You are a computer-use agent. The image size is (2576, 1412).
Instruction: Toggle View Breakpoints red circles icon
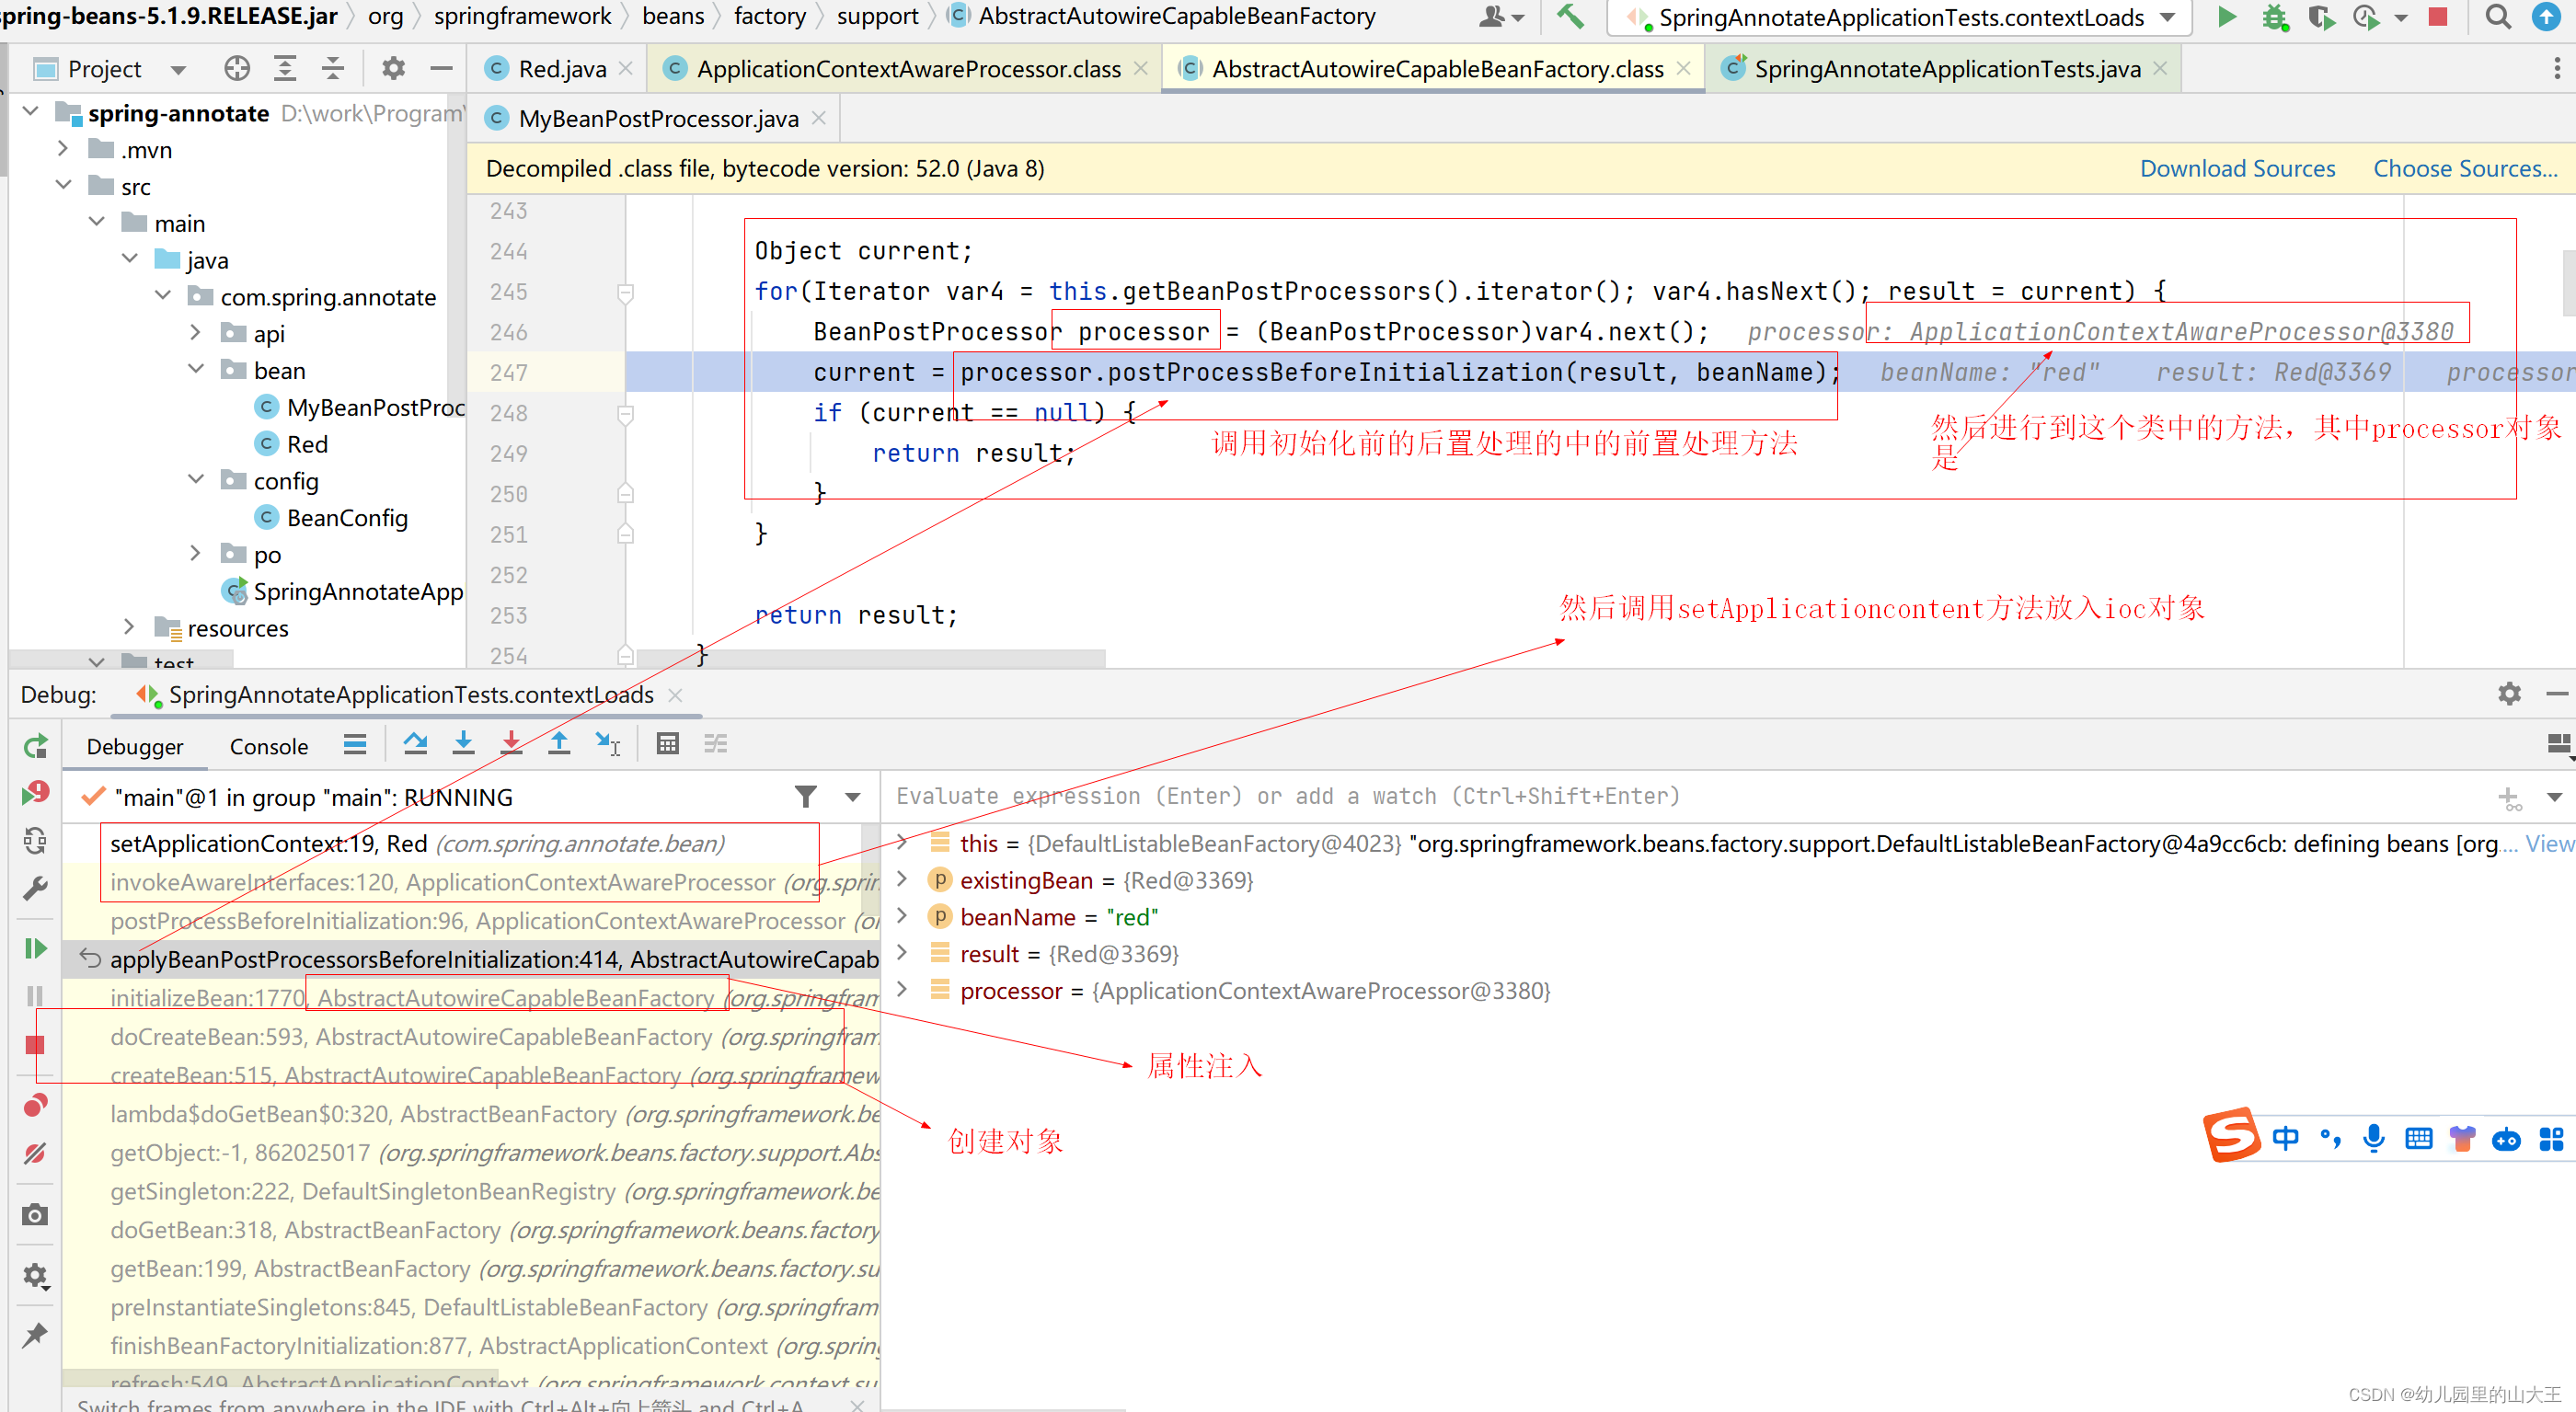[35, 1105]
